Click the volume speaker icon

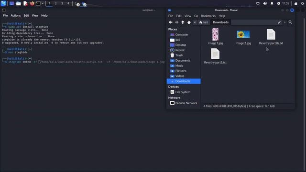pyautogui.click(x=265, y=3)
